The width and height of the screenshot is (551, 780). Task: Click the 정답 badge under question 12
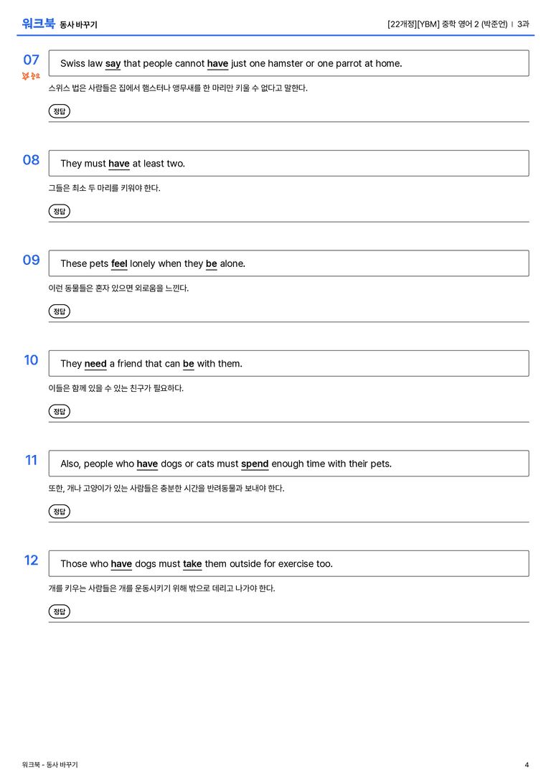tap(59, 611)
